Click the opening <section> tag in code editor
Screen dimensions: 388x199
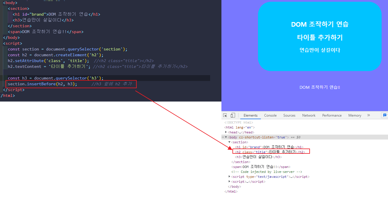(19, 8)
